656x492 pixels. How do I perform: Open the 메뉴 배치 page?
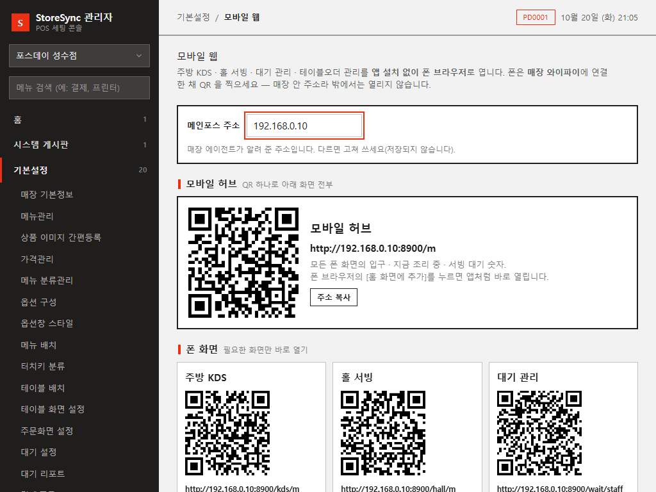pos(38,345)
